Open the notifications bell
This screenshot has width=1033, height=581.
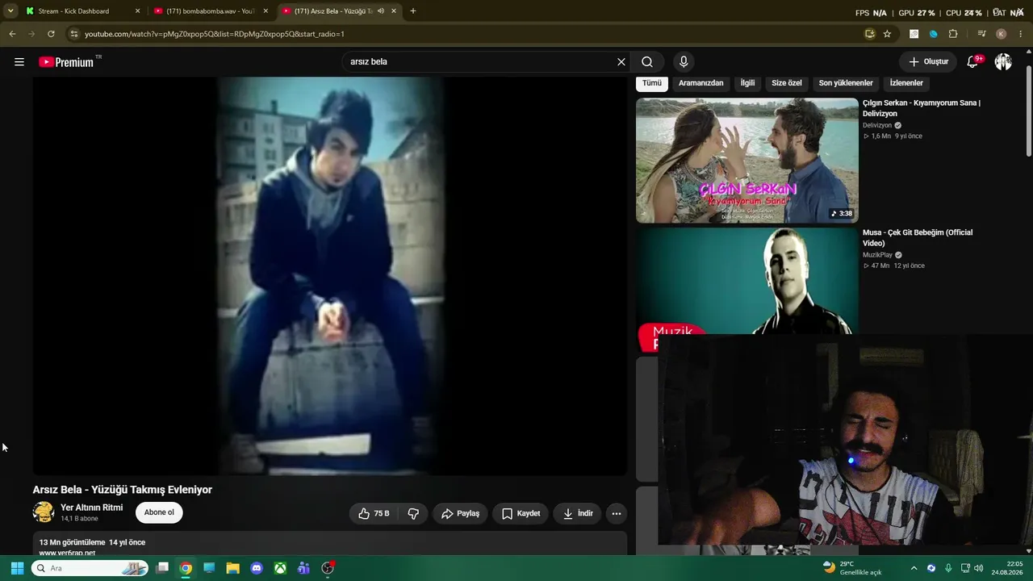coord(973,62)
